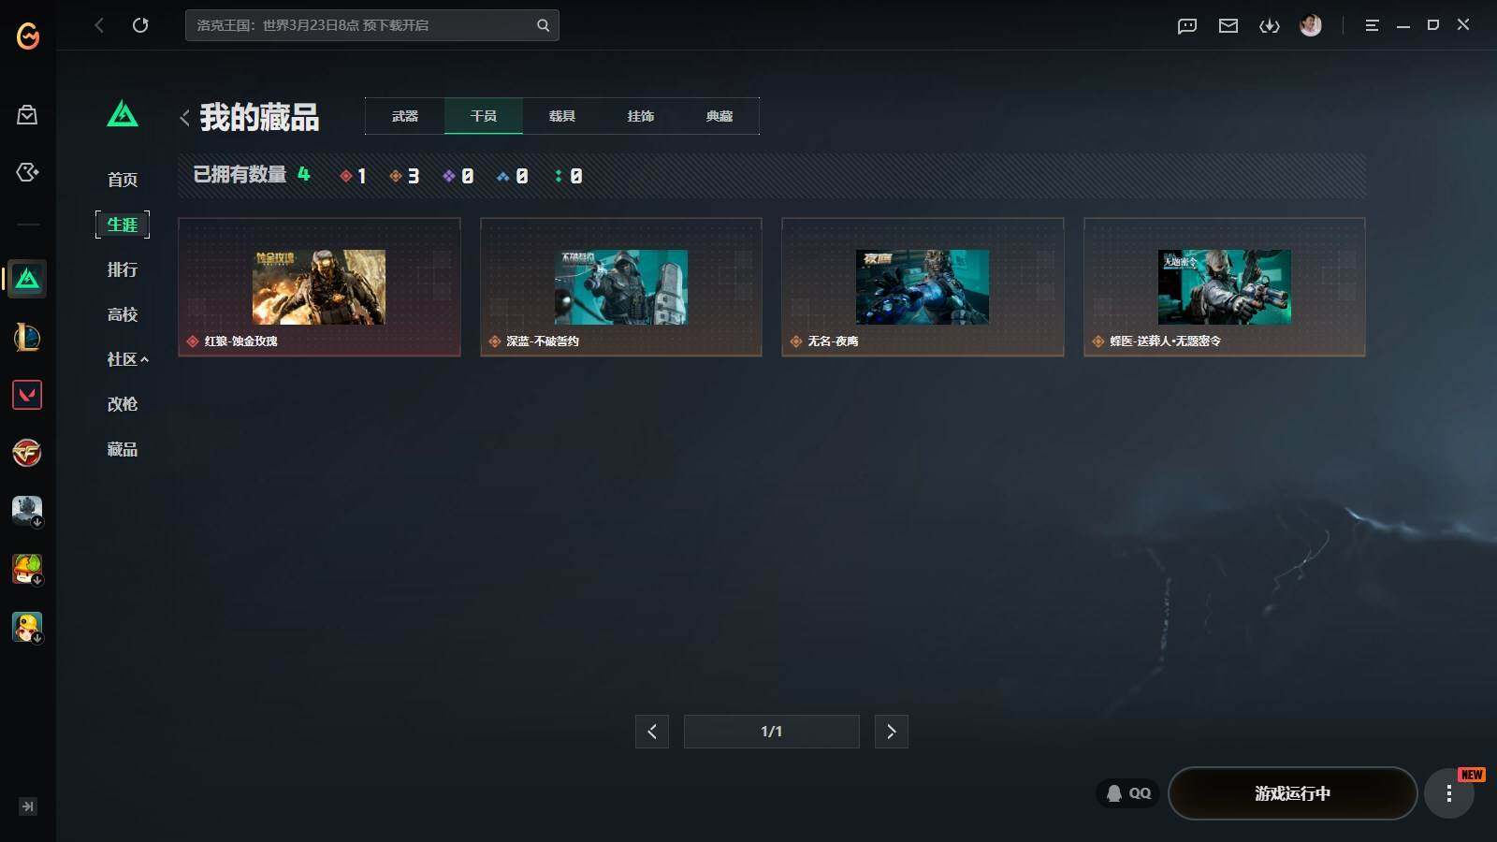
Task: Switch to the 武器 tab
Action: click(405, 116)
